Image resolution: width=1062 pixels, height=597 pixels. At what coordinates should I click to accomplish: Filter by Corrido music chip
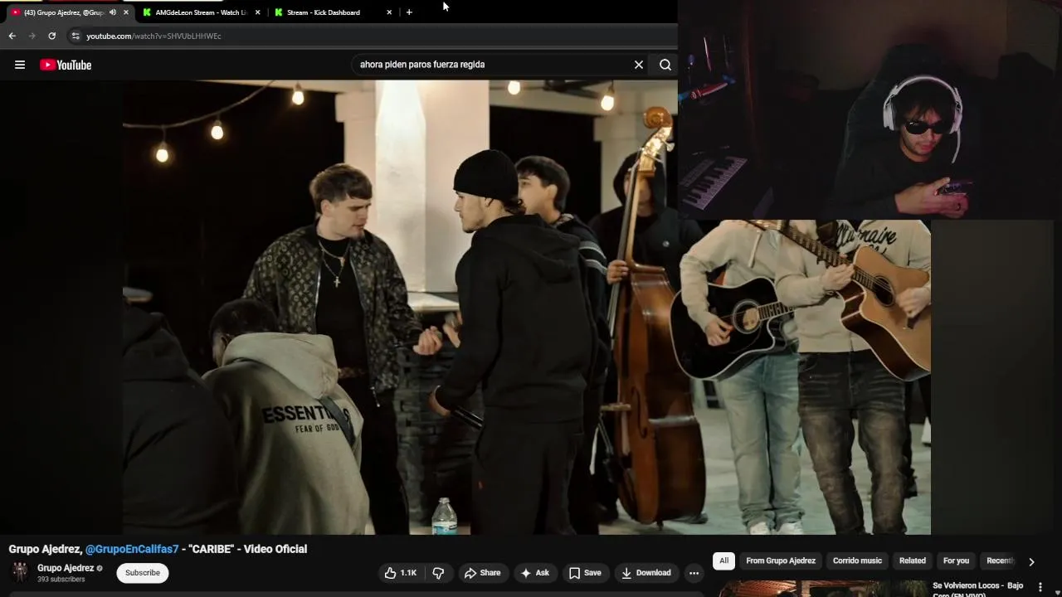857,561
